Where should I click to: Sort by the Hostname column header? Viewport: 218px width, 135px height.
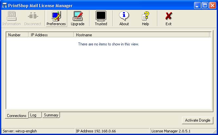coord(142,35)
